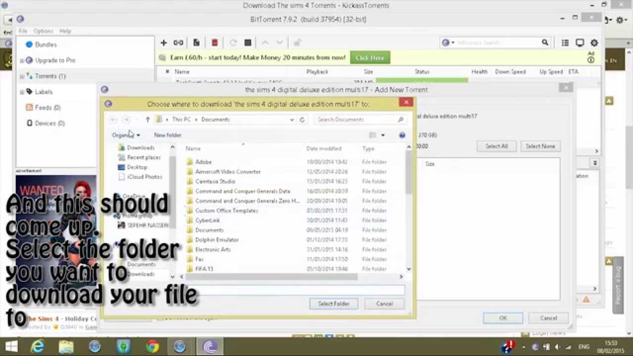This screenshot has width=633, height=356.
Task: Click the New folder button
Action: (168, 135)
